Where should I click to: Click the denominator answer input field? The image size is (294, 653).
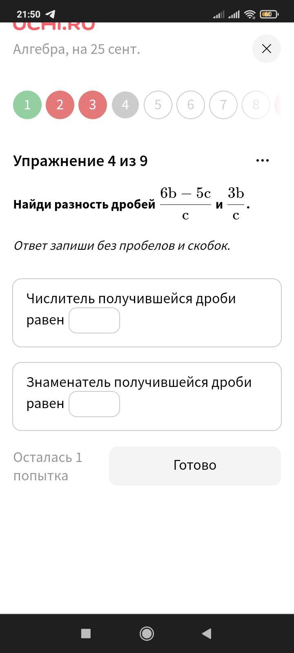coord(94,404)
